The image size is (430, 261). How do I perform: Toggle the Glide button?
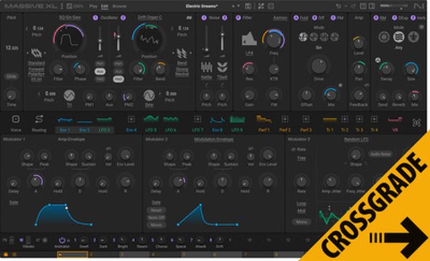pos(11,76)
